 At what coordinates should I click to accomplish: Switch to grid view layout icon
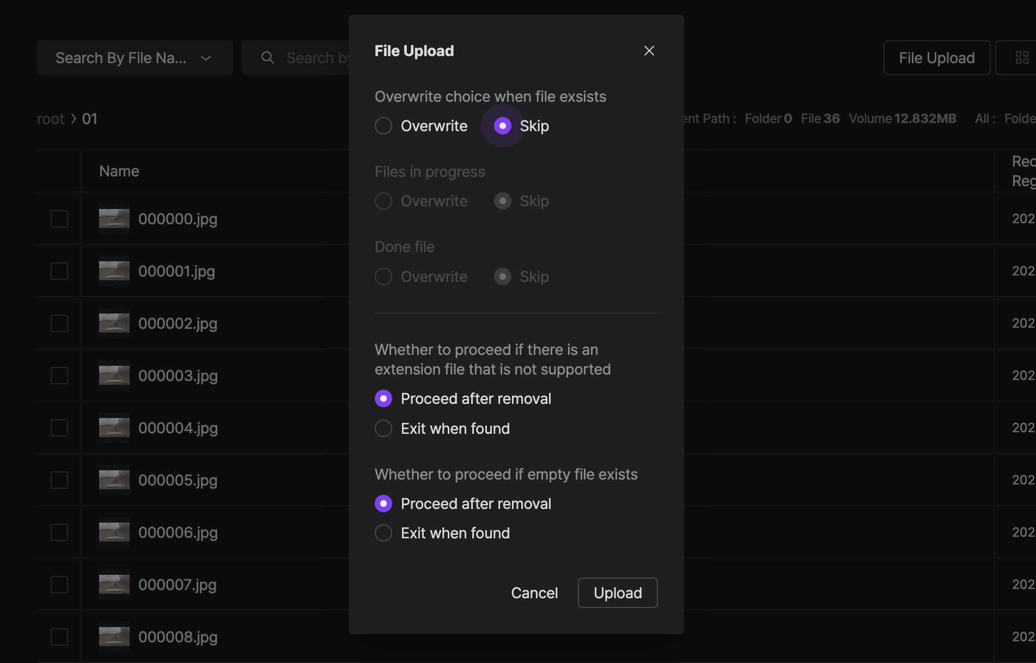(x=1022, y=58)
